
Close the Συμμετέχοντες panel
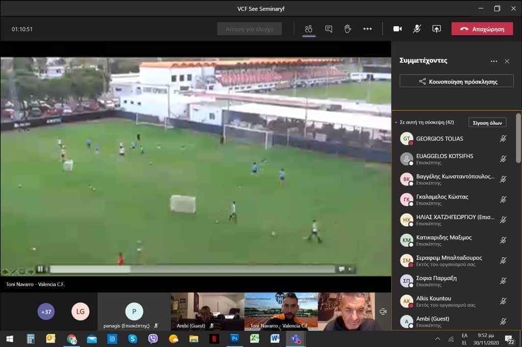tap(507, 61)
